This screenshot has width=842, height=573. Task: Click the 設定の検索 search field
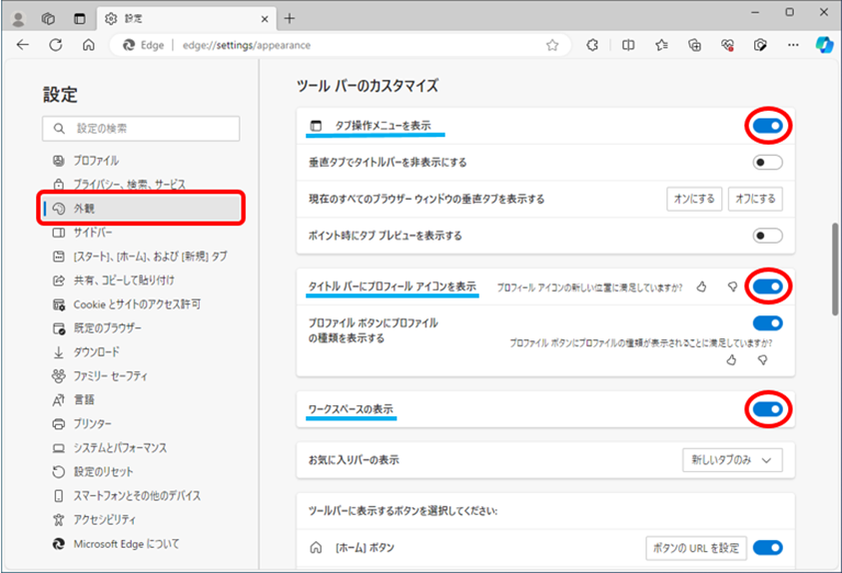click(x=141, y=129)
